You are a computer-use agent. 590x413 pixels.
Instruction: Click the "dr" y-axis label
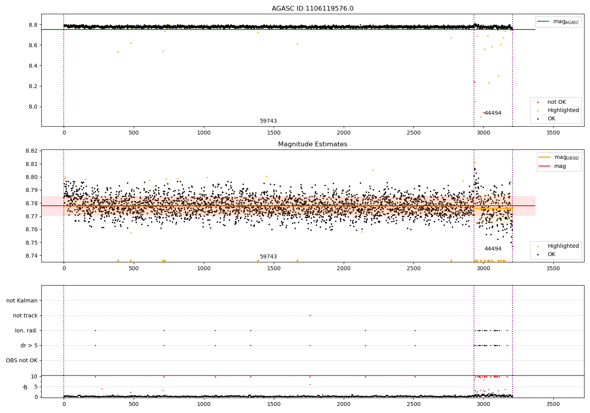pos(26,387)
